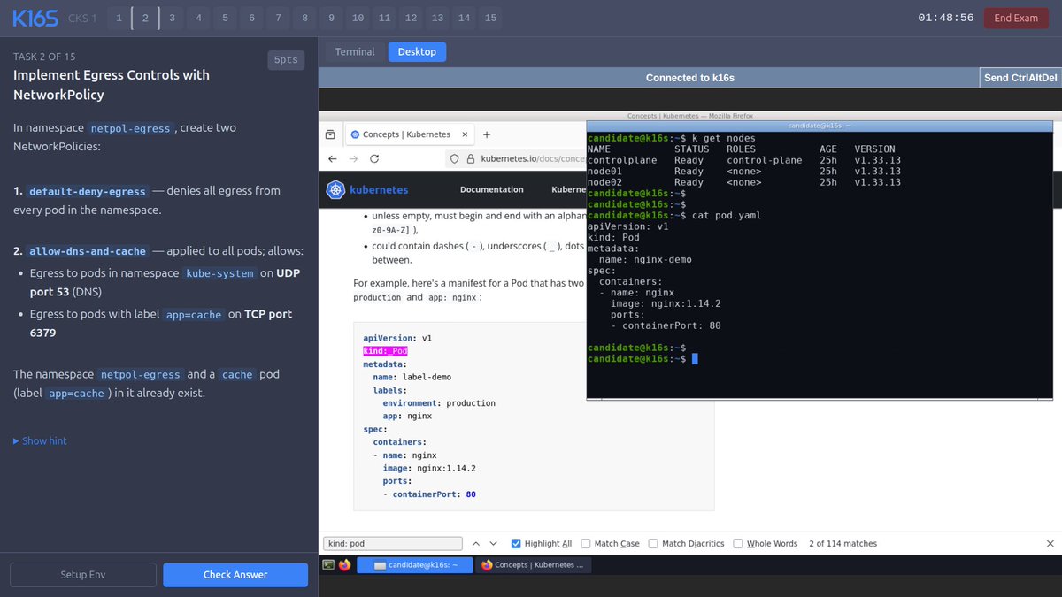Expand the Show hint disclosure
This screenshot has height=597, width=1062.
40,440
